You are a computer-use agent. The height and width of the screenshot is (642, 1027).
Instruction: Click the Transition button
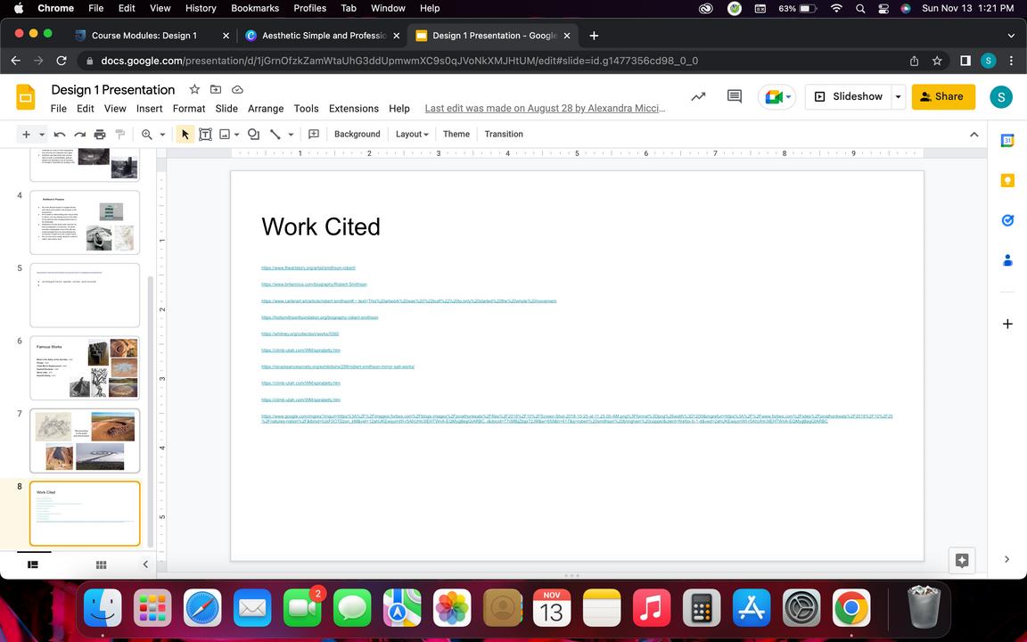[504, 135]
